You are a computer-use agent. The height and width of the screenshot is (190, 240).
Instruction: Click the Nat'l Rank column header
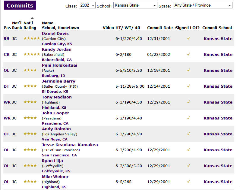pyautogui.click(x=17, y=26)
